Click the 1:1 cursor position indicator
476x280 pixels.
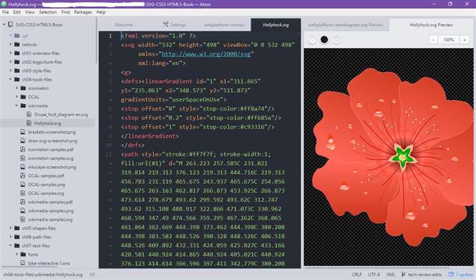coord(92,274)
